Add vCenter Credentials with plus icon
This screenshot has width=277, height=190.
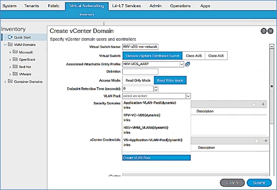pyautogui.click(x=266, y=140)
